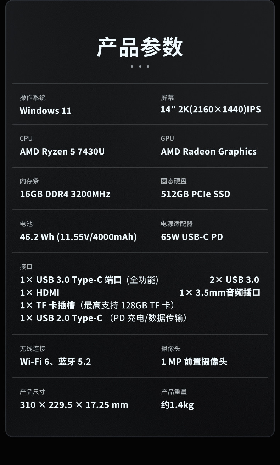Screen dimensions: 280x465
Task: Select the 46.2 Wh battery specification
Action: click(78, 237)
